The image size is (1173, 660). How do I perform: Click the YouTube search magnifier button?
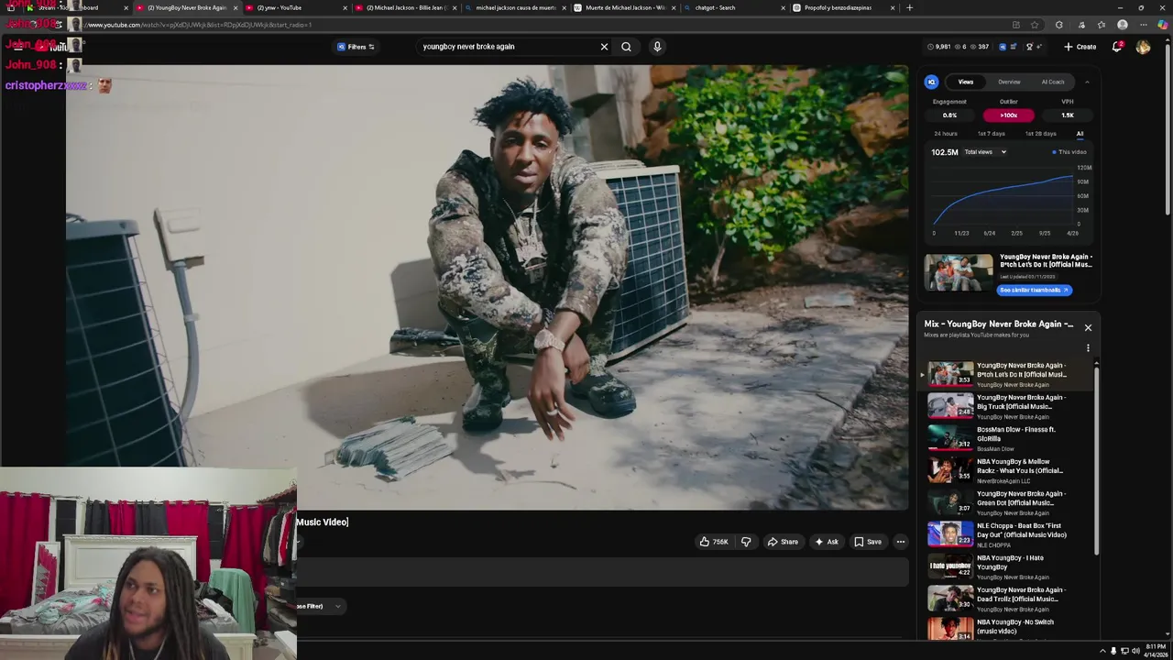point(626,47)
